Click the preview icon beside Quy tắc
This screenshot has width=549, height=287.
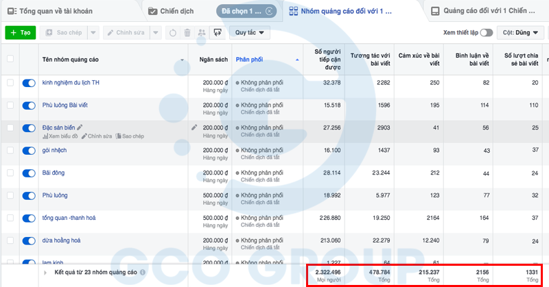point(218,32)
